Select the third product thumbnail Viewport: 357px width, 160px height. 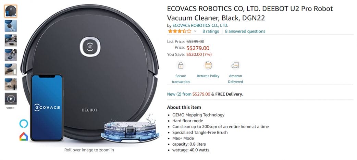click(11, 40)
